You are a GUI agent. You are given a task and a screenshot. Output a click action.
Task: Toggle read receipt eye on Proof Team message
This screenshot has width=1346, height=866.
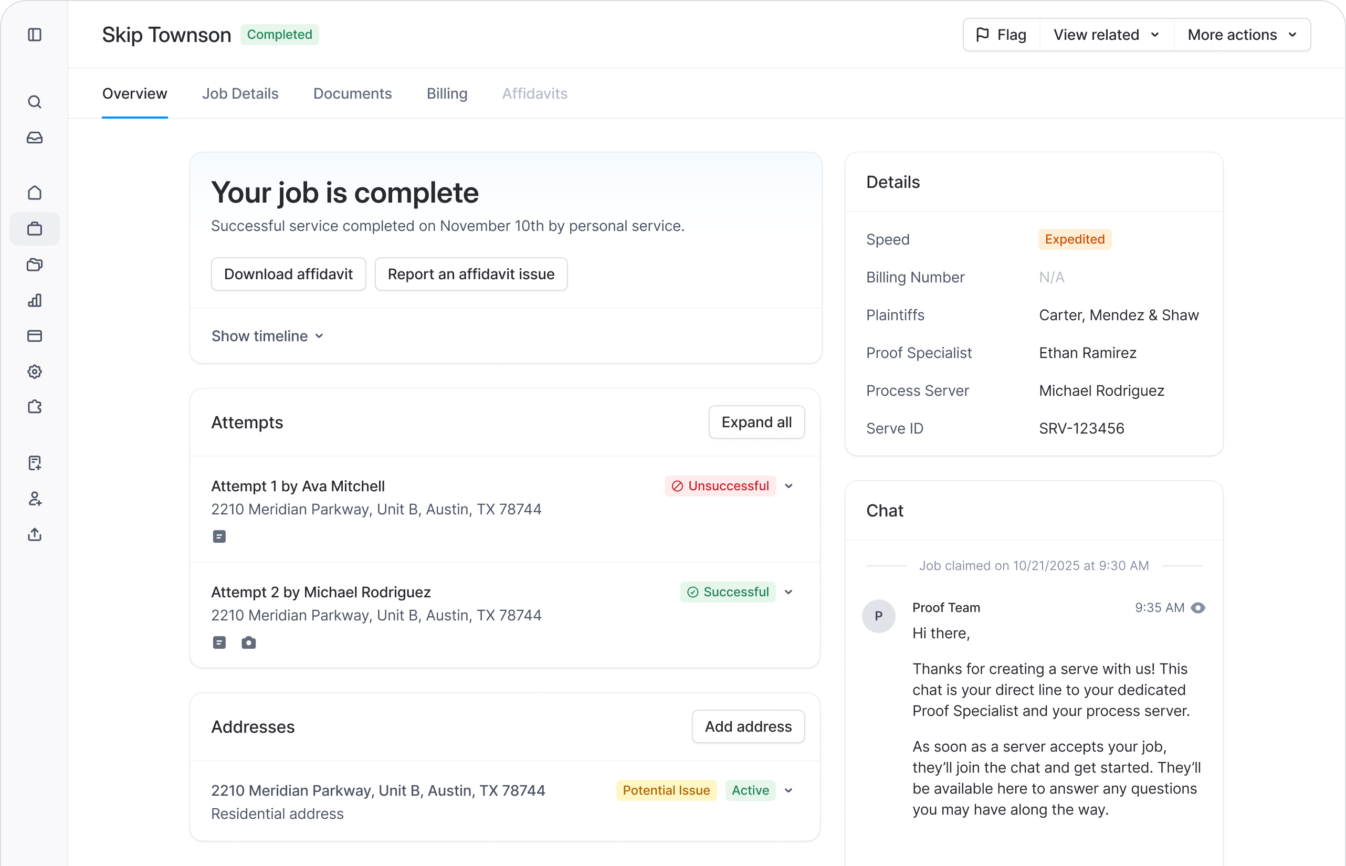tap(1198, 607)
